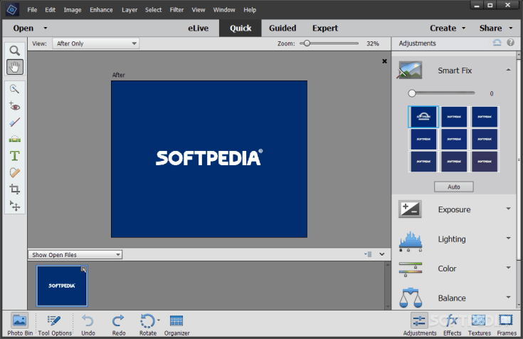Screen dimensions: 523x339
Task: Close the open image document
Action: [x=384, y=61]
